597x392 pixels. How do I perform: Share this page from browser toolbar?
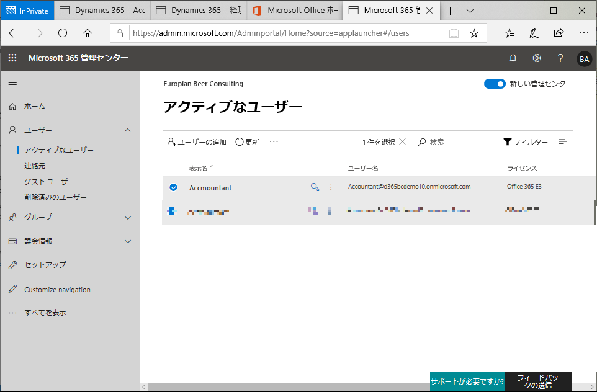point(558,33)
